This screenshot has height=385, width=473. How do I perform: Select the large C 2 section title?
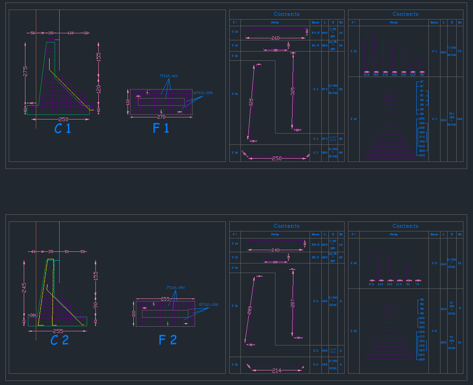pyautogui.click(x=60, y=340)
